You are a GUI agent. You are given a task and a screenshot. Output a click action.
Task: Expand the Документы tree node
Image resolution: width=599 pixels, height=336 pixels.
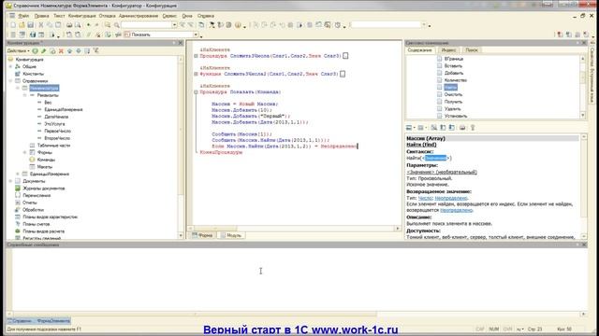pos(10,181)
